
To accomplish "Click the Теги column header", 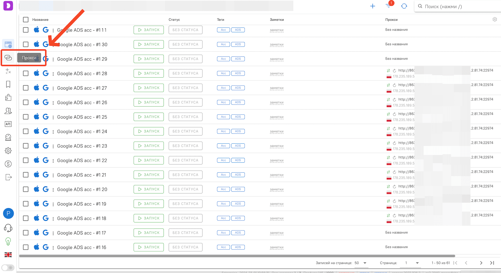I will pyautogui.click(x=220, y=20).
